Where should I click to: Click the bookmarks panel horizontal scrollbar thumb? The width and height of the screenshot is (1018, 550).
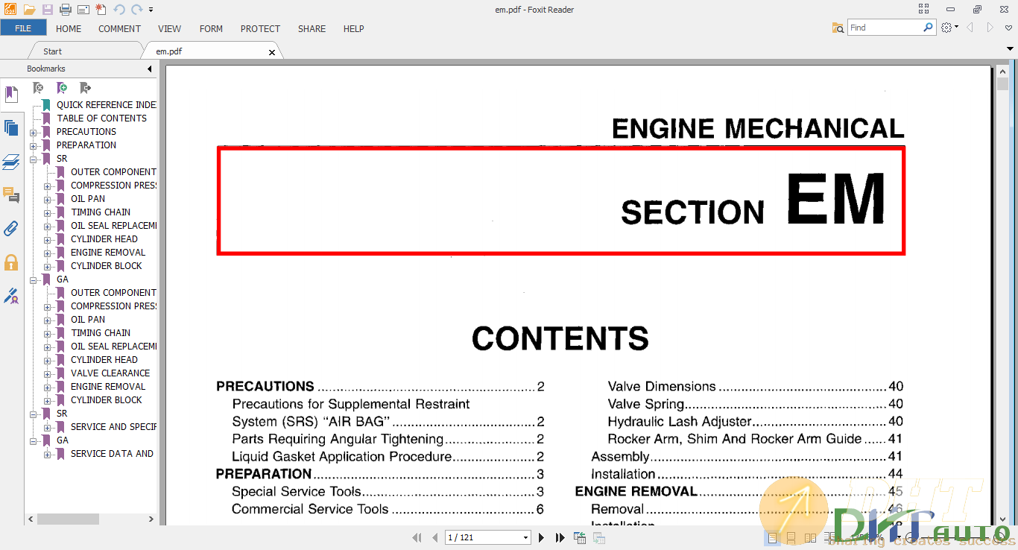click(68, 519)
